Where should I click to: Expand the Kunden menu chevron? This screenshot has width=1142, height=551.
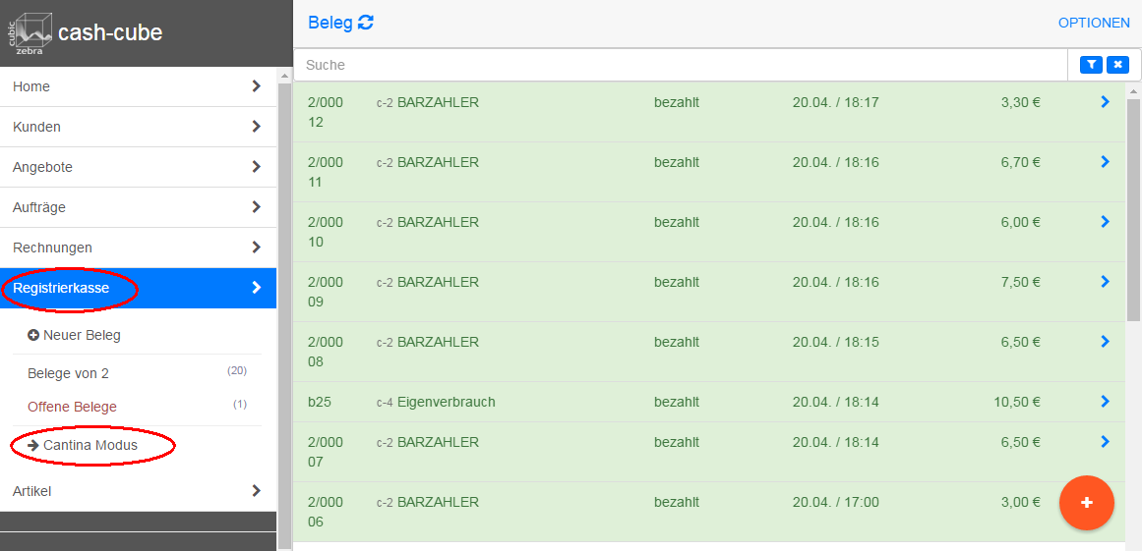click(x=256, y=127)
